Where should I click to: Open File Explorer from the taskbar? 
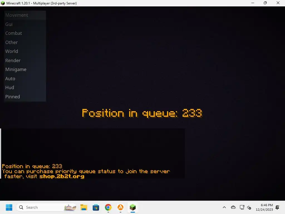point(83,207)
